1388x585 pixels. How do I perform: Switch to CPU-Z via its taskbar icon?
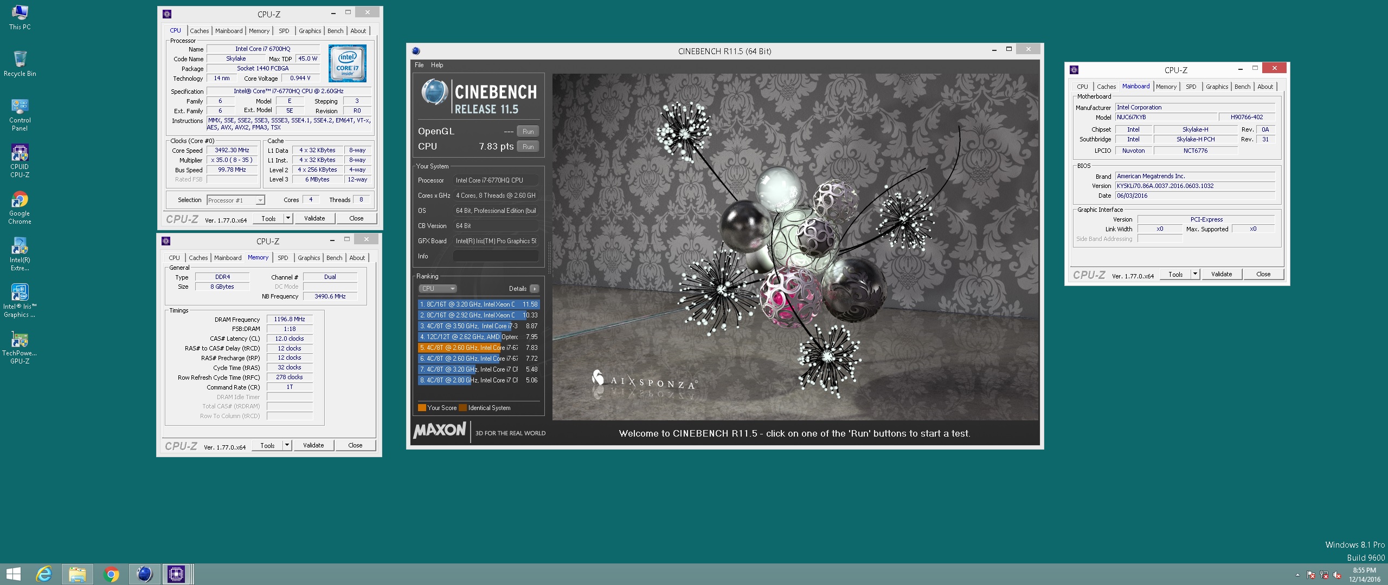(177, 574)
